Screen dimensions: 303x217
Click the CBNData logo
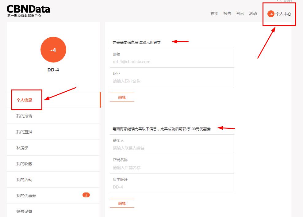tap(28, 11)
